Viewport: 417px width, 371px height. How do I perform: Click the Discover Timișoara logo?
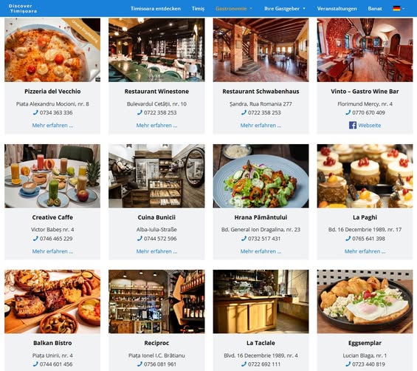coord(23,9)
